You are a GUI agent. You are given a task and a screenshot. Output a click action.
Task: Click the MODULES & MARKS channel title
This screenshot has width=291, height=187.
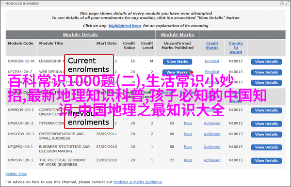click(x=22, y=3)
